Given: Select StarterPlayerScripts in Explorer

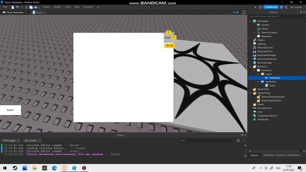Looking at the screenshot, I should point(271,101).
